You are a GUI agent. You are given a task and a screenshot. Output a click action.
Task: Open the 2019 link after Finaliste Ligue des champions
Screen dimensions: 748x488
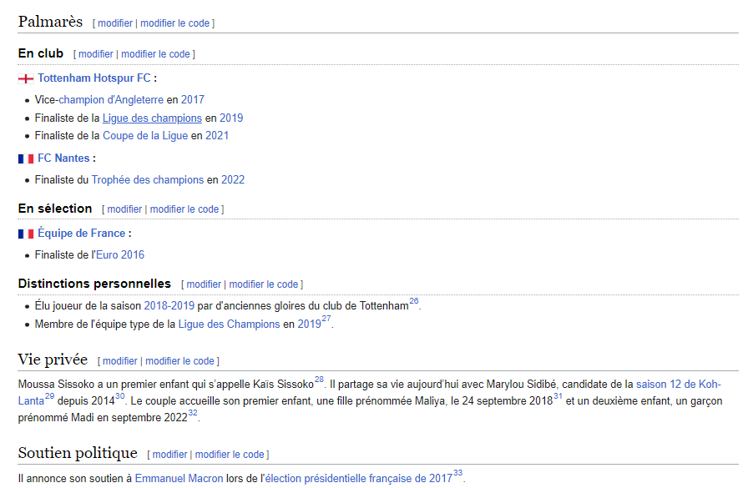point(231,118)
